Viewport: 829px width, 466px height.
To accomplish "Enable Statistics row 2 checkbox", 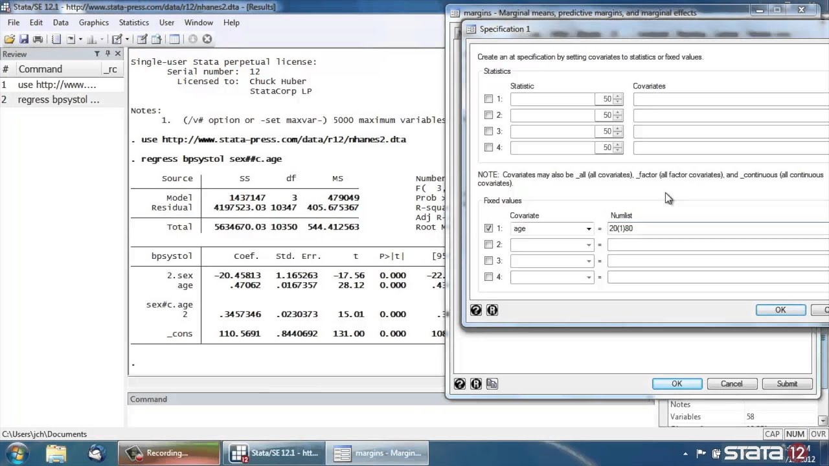I will (489, 115).
